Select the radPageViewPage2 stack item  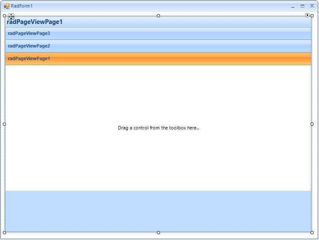coord(158,46)
